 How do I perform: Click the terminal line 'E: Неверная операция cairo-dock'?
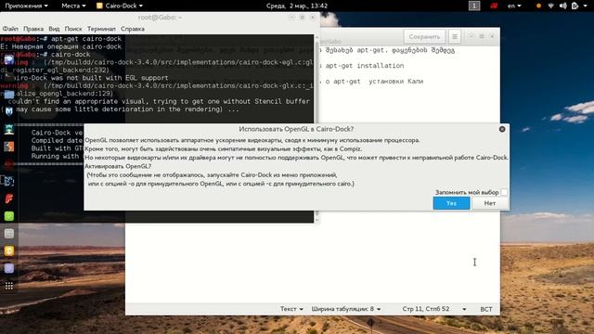click(61, 46)
